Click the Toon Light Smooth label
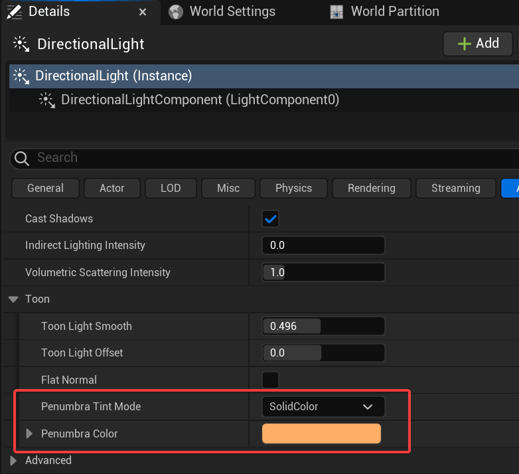This screenshot has height=474, width=519. pos(86,326)
